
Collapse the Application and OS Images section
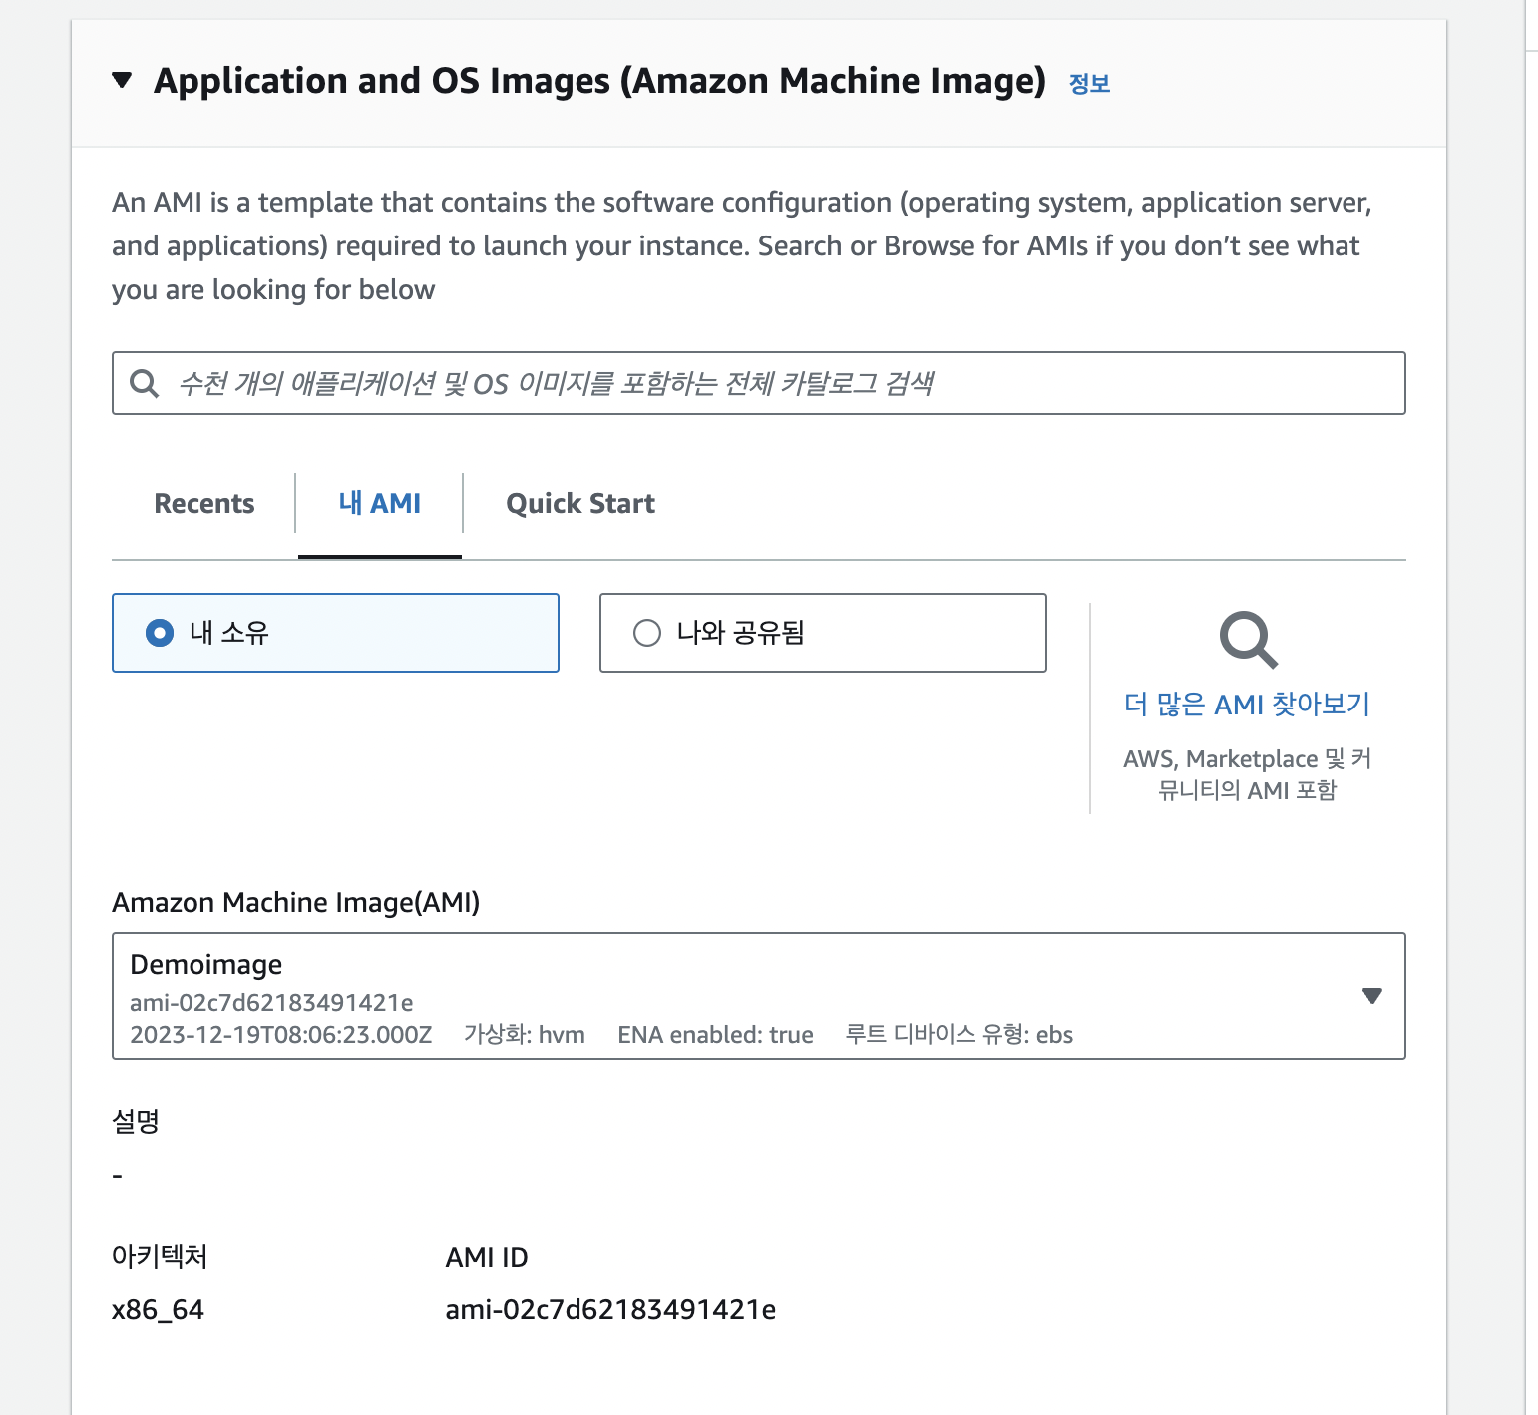click(x=122, y=80)
